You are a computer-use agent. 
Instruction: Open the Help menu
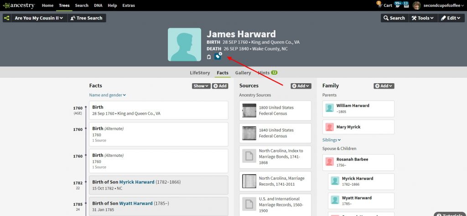(112, 5)
